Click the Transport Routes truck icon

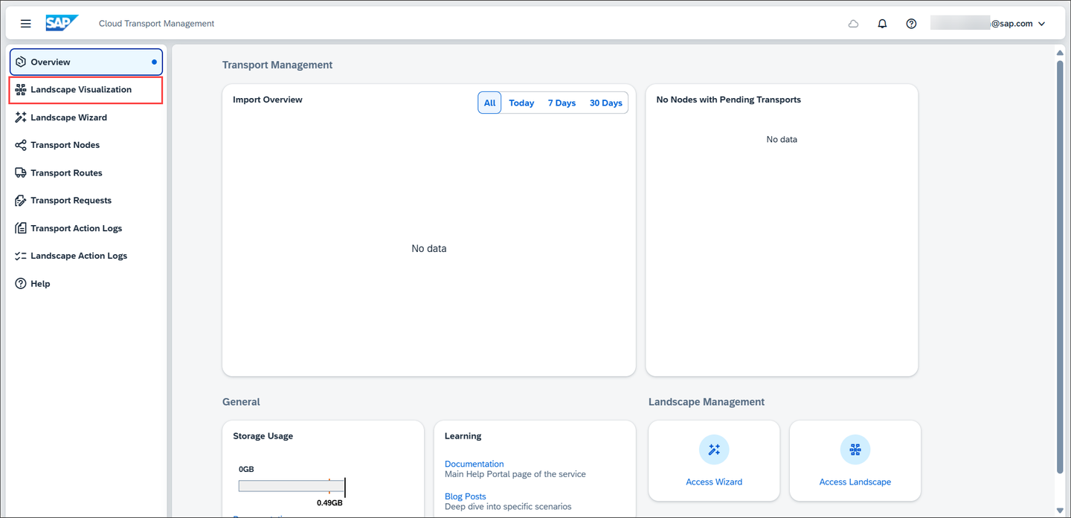[x=21, y=172]
